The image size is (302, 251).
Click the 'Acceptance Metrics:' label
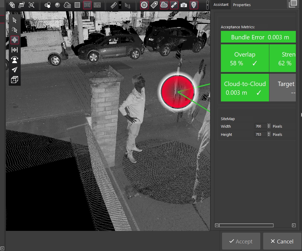coord(238,27)
